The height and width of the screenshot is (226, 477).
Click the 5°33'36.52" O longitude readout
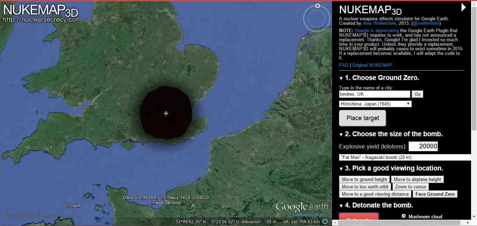click(x=225, y=222)
